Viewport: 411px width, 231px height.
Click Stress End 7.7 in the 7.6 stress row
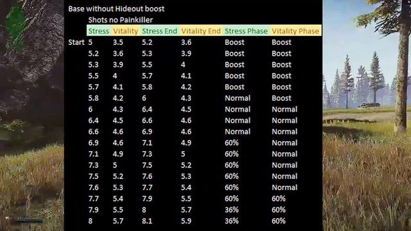[147, 187]
